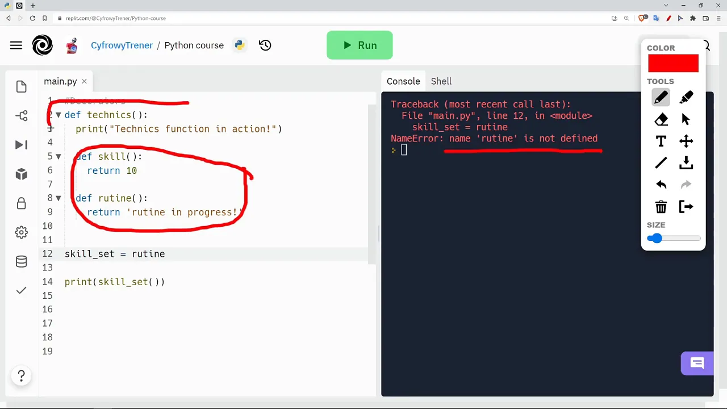The image size is (727, 409).
Task: Collapse the skill function fold arrow
Action: coord(58,156)
